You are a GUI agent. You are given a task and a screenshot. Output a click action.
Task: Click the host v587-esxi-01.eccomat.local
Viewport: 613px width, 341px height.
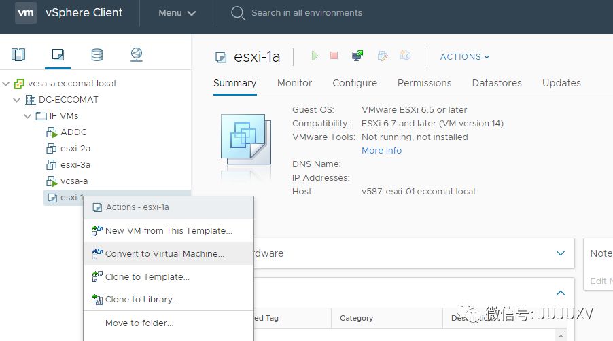click(419, 192)
